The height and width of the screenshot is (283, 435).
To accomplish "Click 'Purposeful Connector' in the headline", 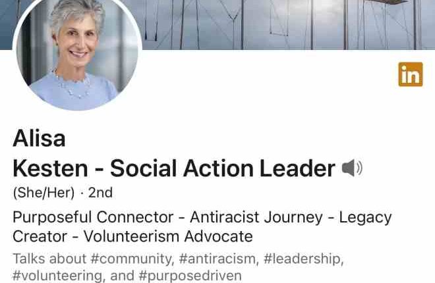I will [x=93, y=217].
